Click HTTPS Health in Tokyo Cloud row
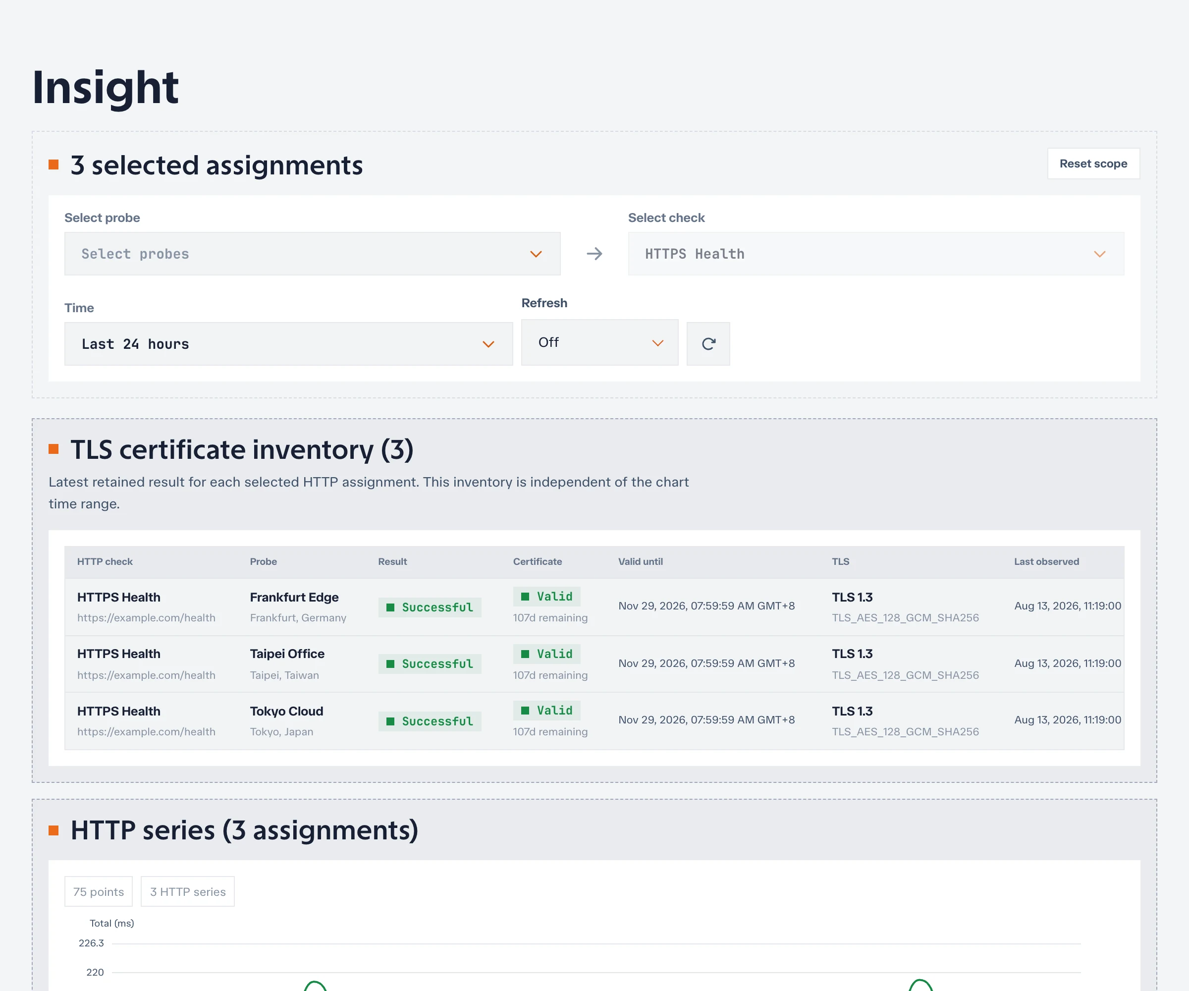Image resolution: width=1189 pixels, height=991 pixels. click(x=118, y=711)
